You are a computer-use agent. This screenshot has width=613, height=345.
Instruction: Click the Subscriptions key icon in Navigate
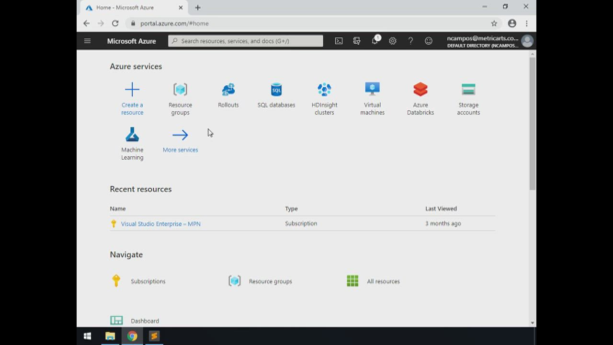[x=116, y=281]
